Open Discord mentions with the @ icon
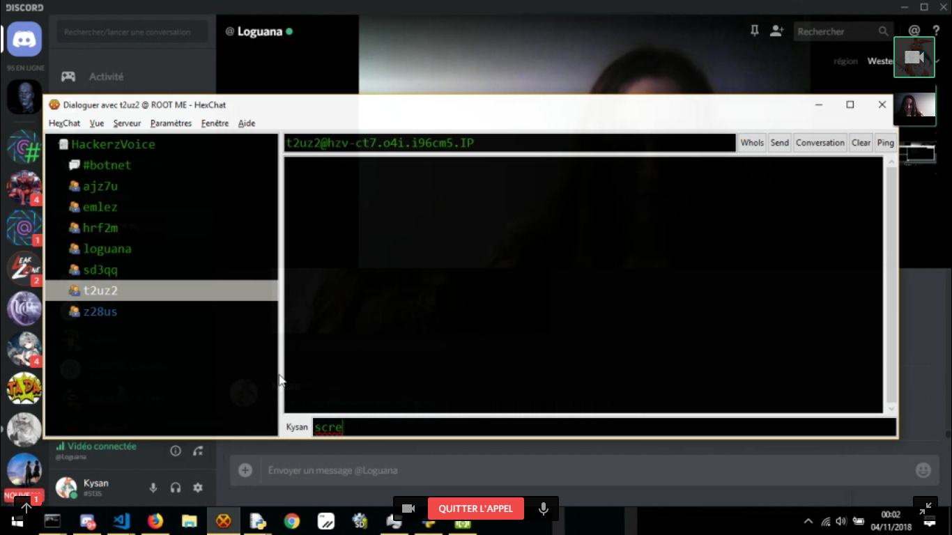 coord(914,31)
